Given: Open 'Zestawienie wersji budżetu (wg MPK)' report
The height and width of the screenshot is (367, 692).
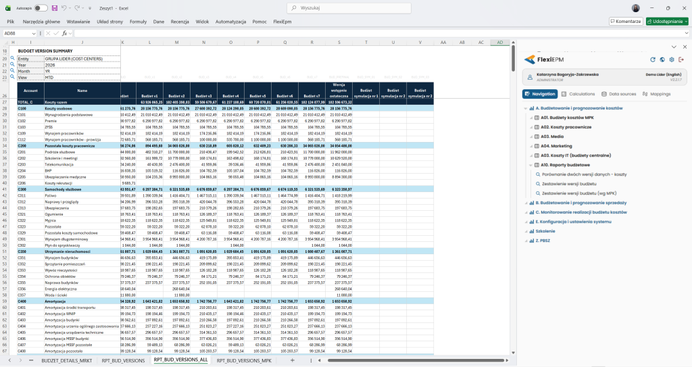Looking at the screenshot, I should pos(579,193).
